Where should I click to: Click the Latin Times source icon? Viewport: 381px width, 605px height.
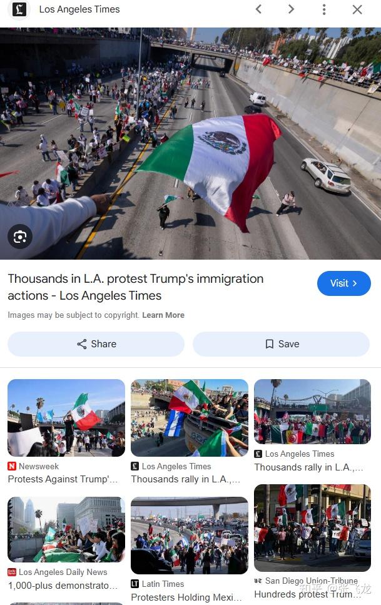135,584
